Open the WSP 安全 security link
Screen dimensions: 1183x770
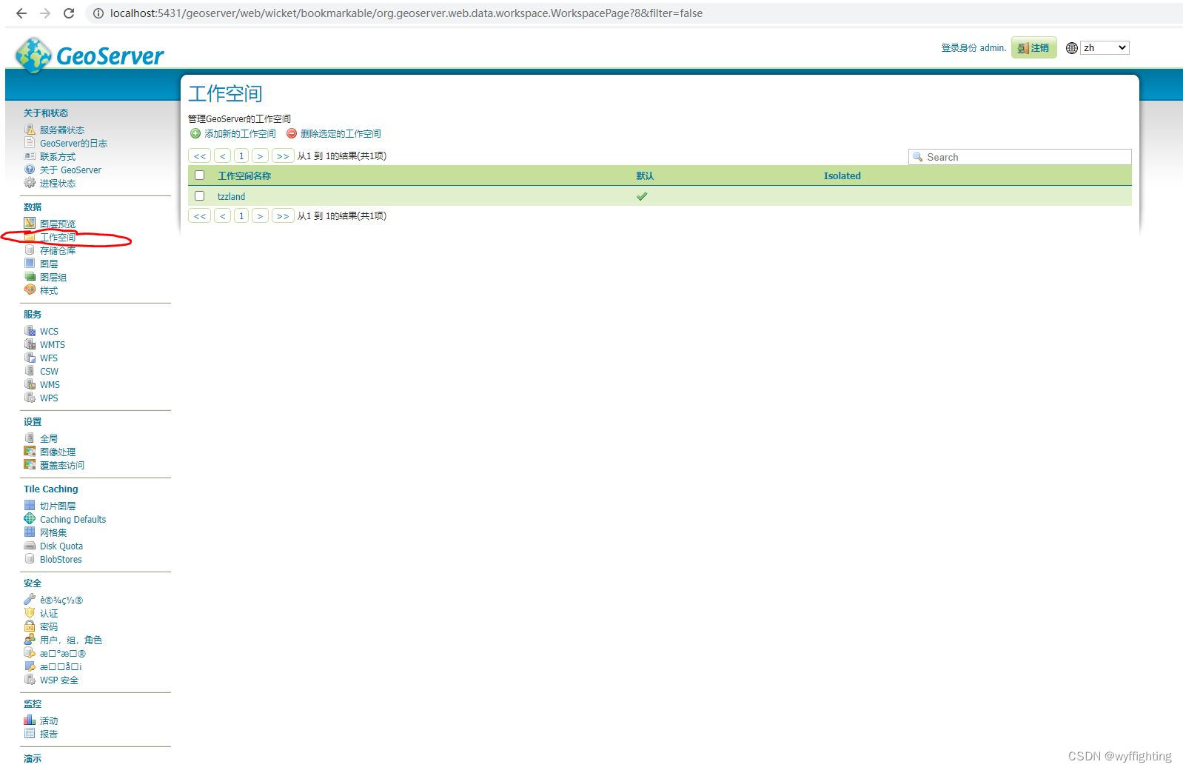59,680
